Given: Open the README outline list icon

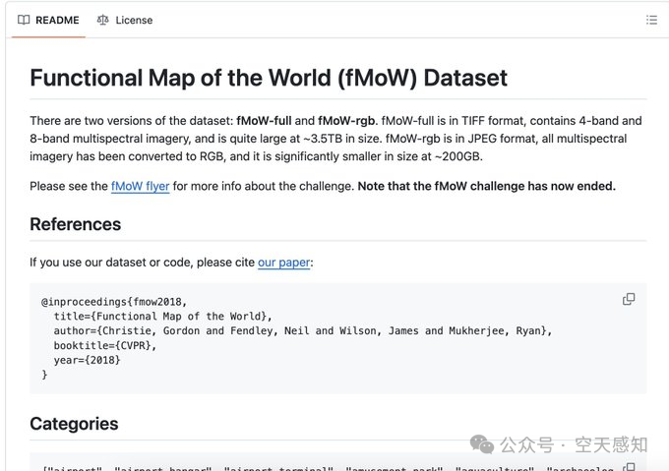Looking at the screenshot, I should 651,20.
